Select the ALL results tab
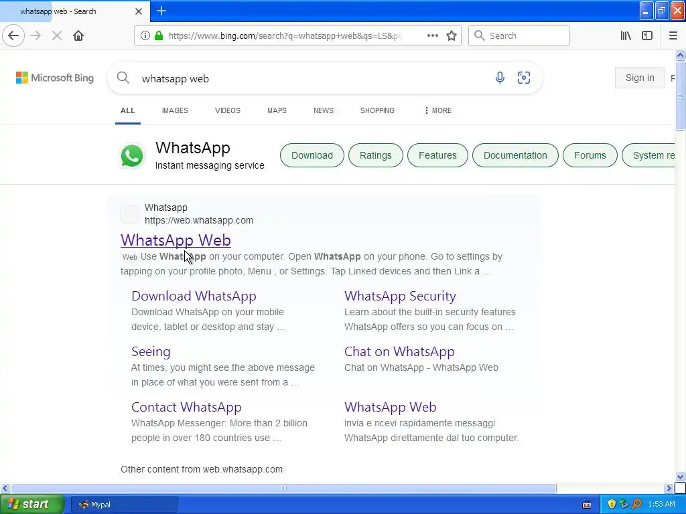The height and width of the screenshot is (514, 686). pyautogui.click(x=128, y=110)
